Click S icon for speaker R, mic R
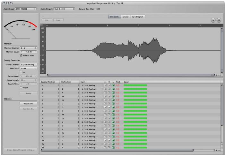The height and width of the screenshot is (155, 225). click(x=105, y=129)
